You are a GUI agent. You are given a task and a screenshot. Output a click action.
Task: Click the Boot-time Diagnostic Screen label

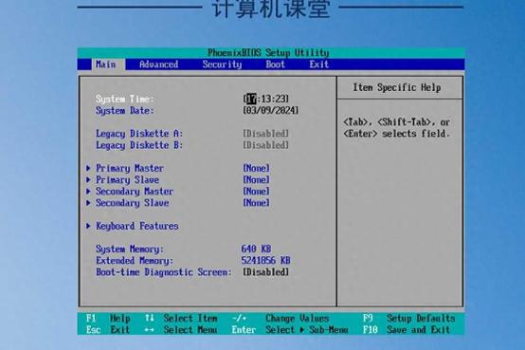163,272
